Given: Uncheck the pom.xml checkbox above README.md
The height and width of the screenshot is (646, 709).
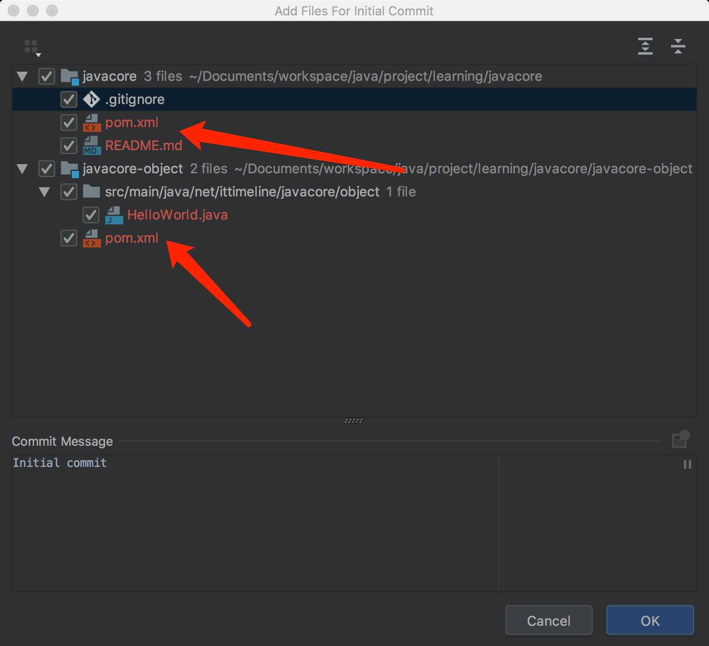Looking at the screenshot, I should click(69, 123).
